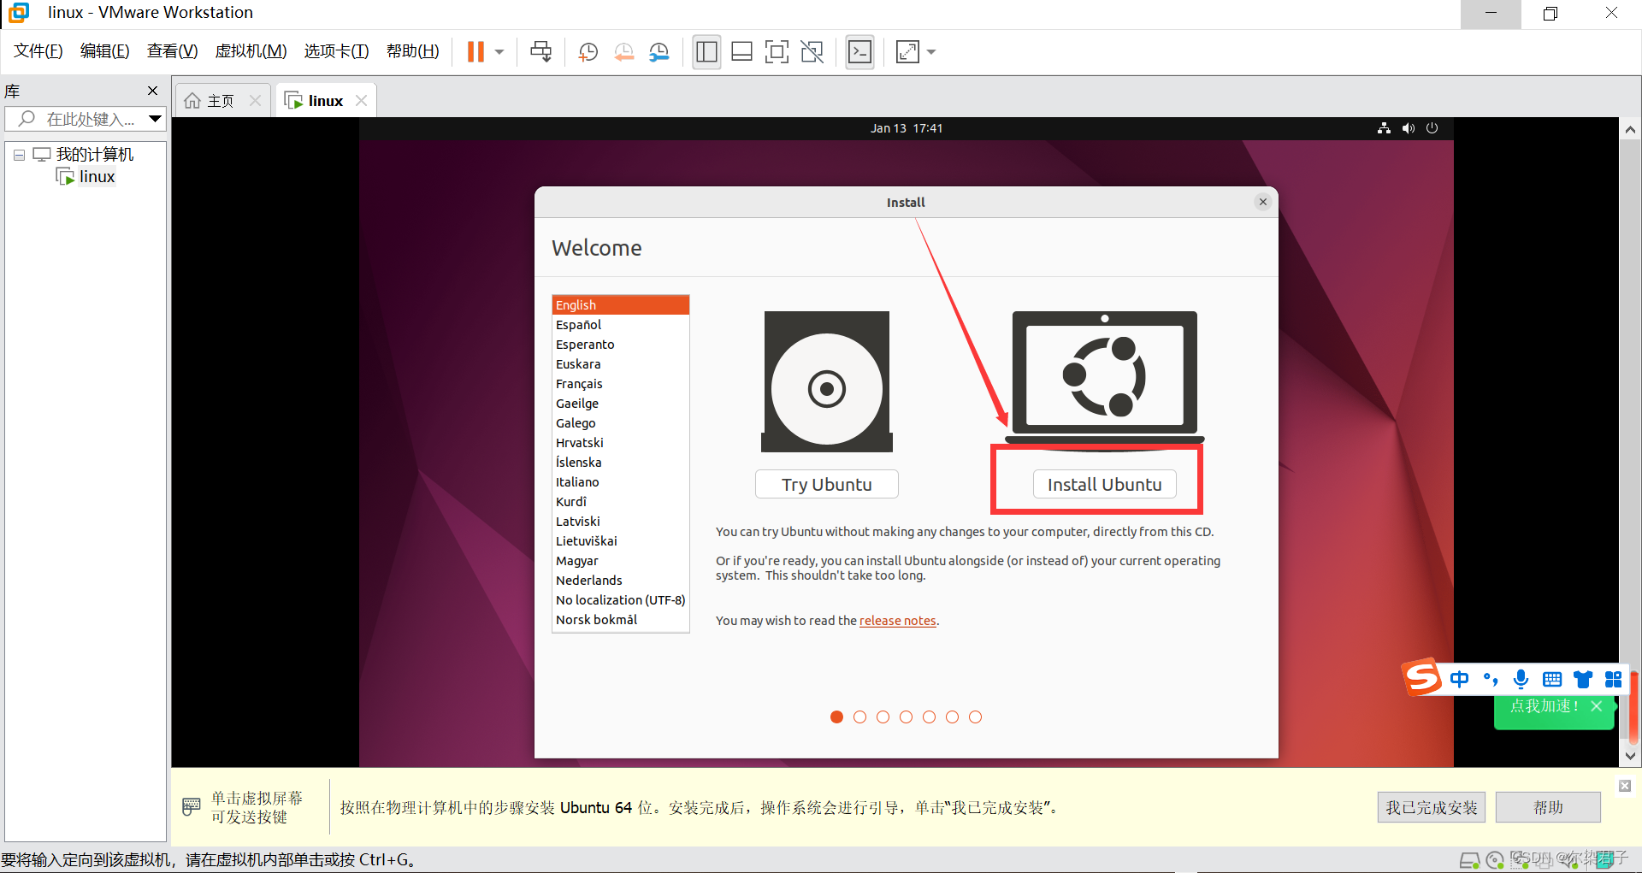Open the 虚拟机(M) menu

pyautogui.click(x=251, y=51)
